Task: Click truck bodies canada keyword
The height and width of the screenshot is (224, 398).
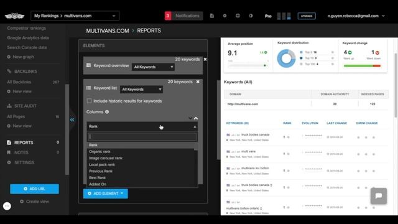Action: (256, 134)
